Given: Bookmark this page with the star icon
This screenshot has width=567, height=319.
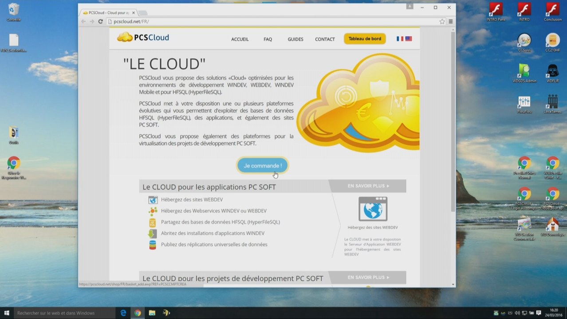Looking at the screenshot, I should pos(442,21).
